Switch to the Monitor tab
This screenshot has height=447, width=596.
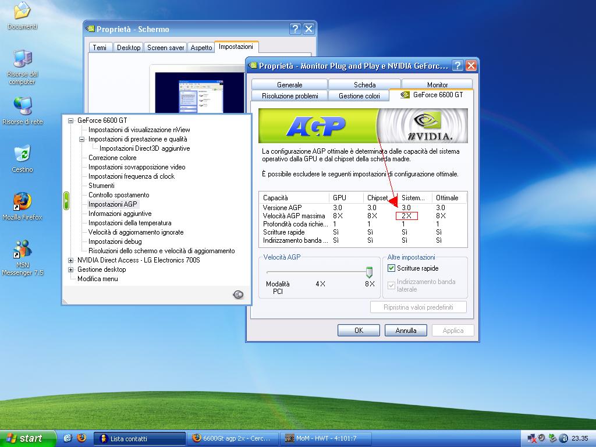[x=437, y=85]
